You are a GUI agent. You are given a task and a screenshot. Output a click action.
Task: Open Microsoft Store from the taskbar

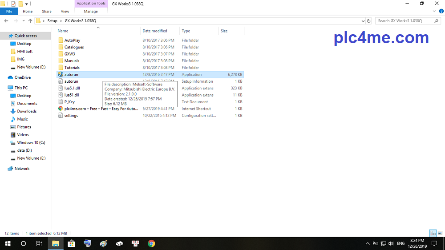71,243
